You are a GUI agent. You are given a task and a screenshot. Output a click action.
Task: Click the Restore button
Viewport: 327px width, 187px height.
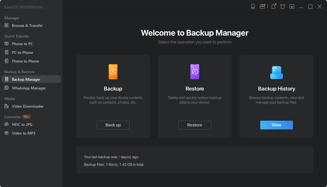point(195,125)
